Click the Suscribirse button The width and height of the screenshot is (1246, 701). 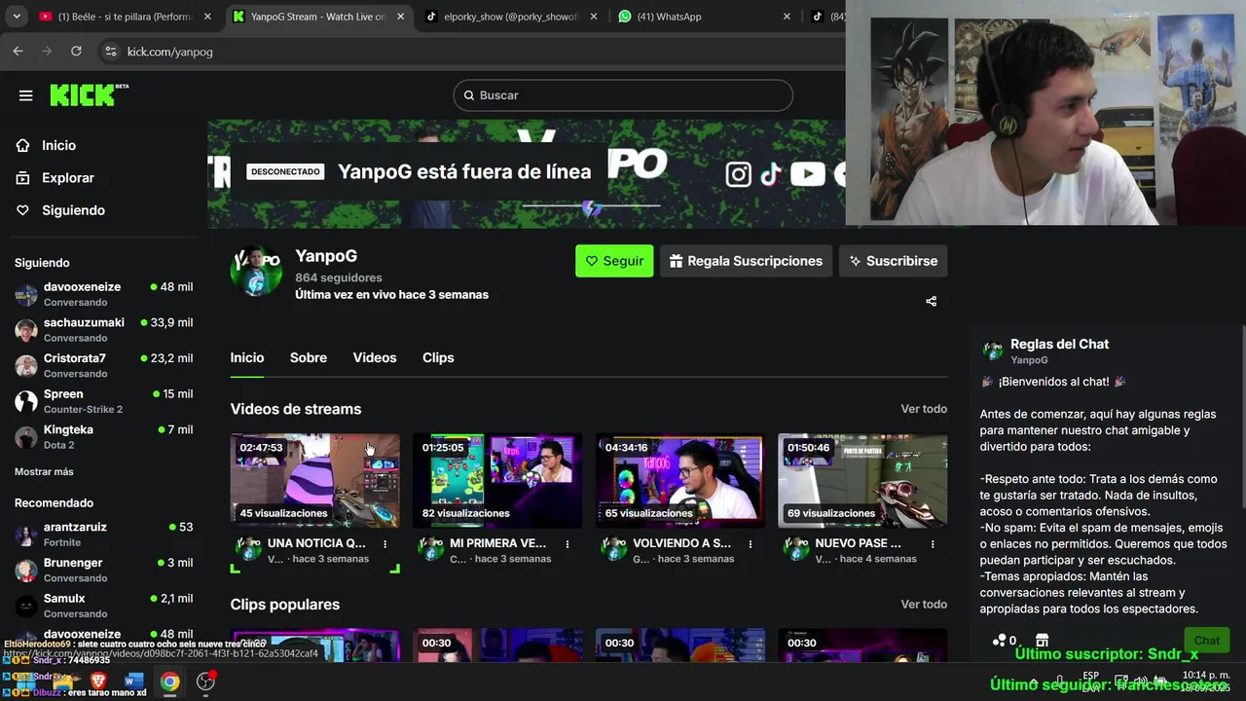coord(893,261)
